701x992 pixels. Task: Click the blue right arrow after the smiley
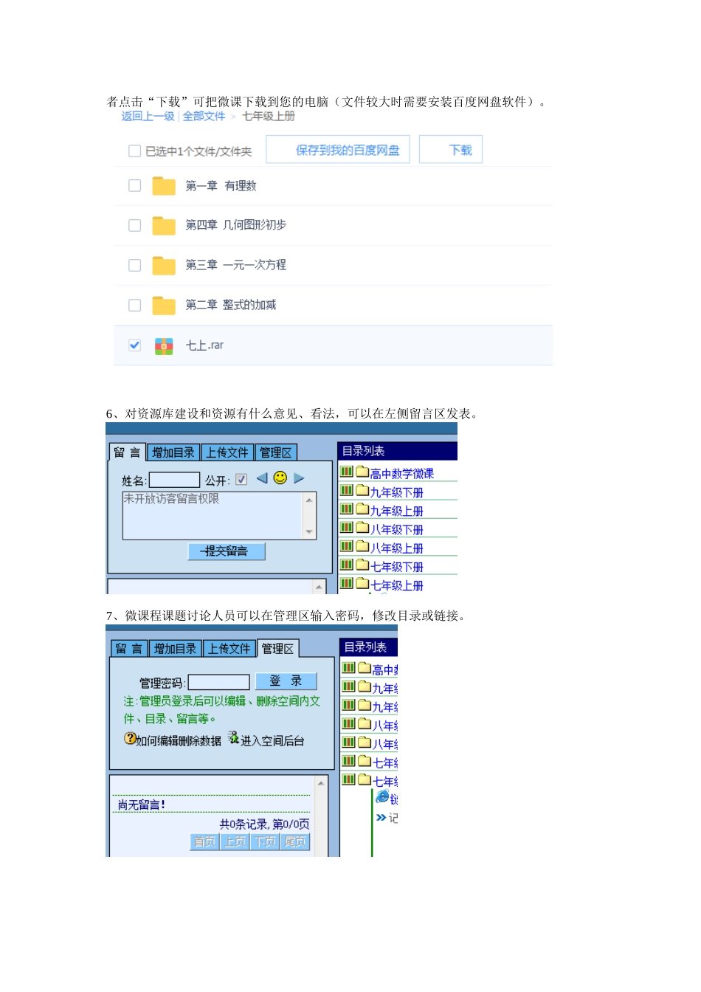[299, 478]
